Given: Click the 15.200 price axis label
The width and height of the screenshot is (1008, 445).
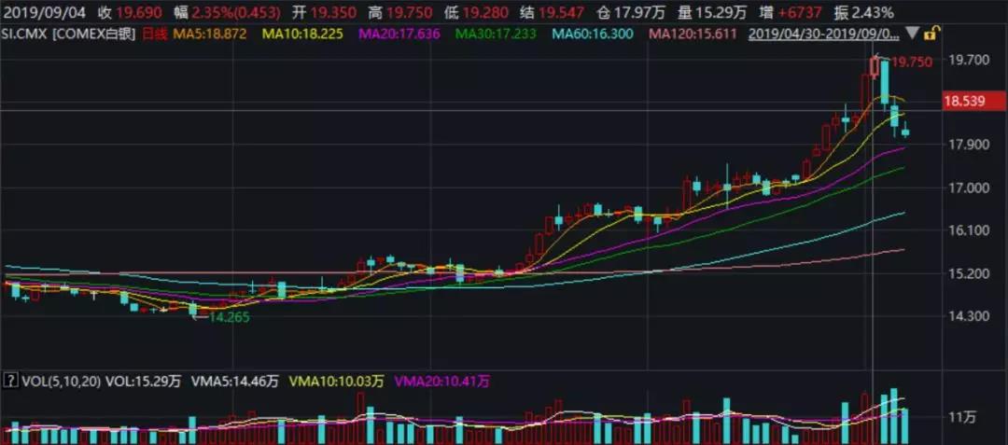Looking at the screenshot, I should (x=969, y=273).
